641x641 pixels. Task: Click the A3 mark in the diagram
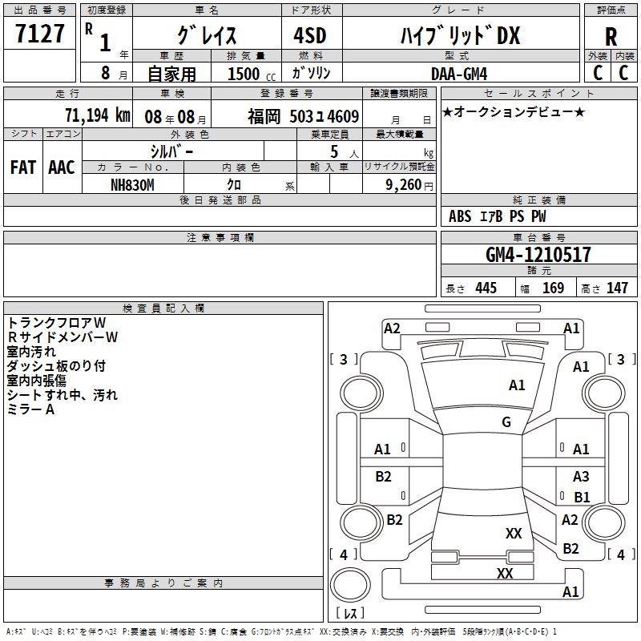[581, 477]
